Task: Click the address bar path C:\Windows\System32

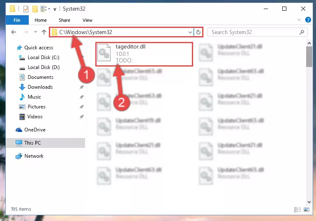Action: pyautogui.click(x=85, y=32)
